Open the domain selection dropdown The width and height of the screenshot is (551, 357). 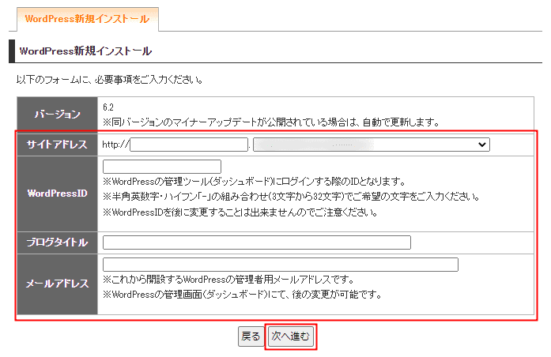click(x=372, y=145)
